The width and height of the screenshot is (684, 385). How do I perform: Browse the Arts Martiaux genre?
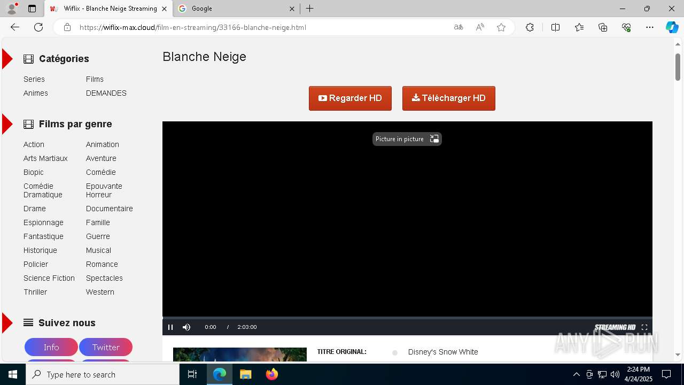45,158
